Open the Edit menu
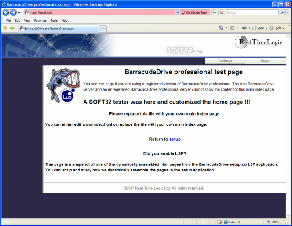The height and width of the screenshot is (226, 292). pyautogui.click(x=17, y=21)
